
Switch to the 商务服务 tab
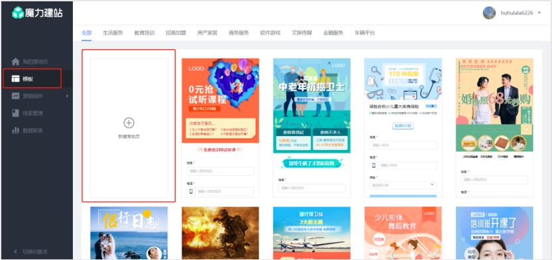click(x=239, y=32)
